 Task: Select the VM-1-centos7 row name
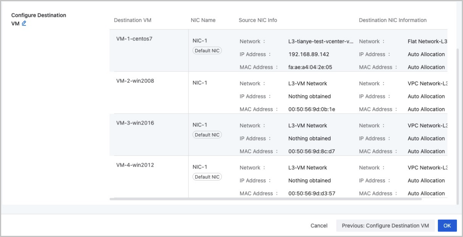pyautogui.click(x=134, y=39)
